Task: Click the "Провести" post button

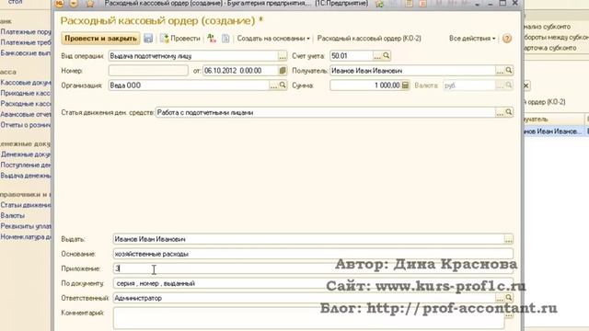Action: [180, 39]
